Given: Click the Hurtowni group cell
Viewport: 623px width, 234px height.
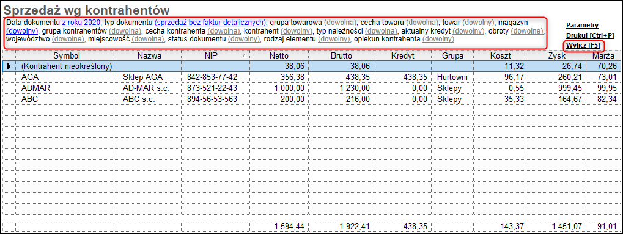Looking at the screenshot, I should (452, 77).
